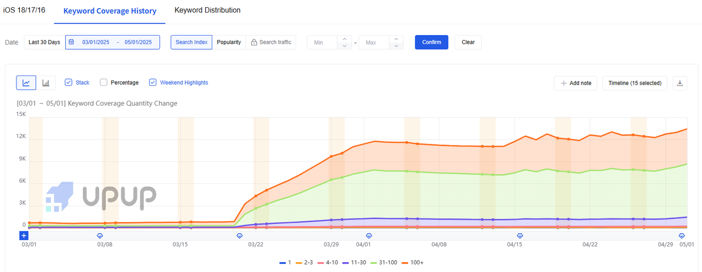Image resolution: width=702 pixels, height=272 pixels.
Task: Click the lock icon beside Search traffic
Action: 254,42
